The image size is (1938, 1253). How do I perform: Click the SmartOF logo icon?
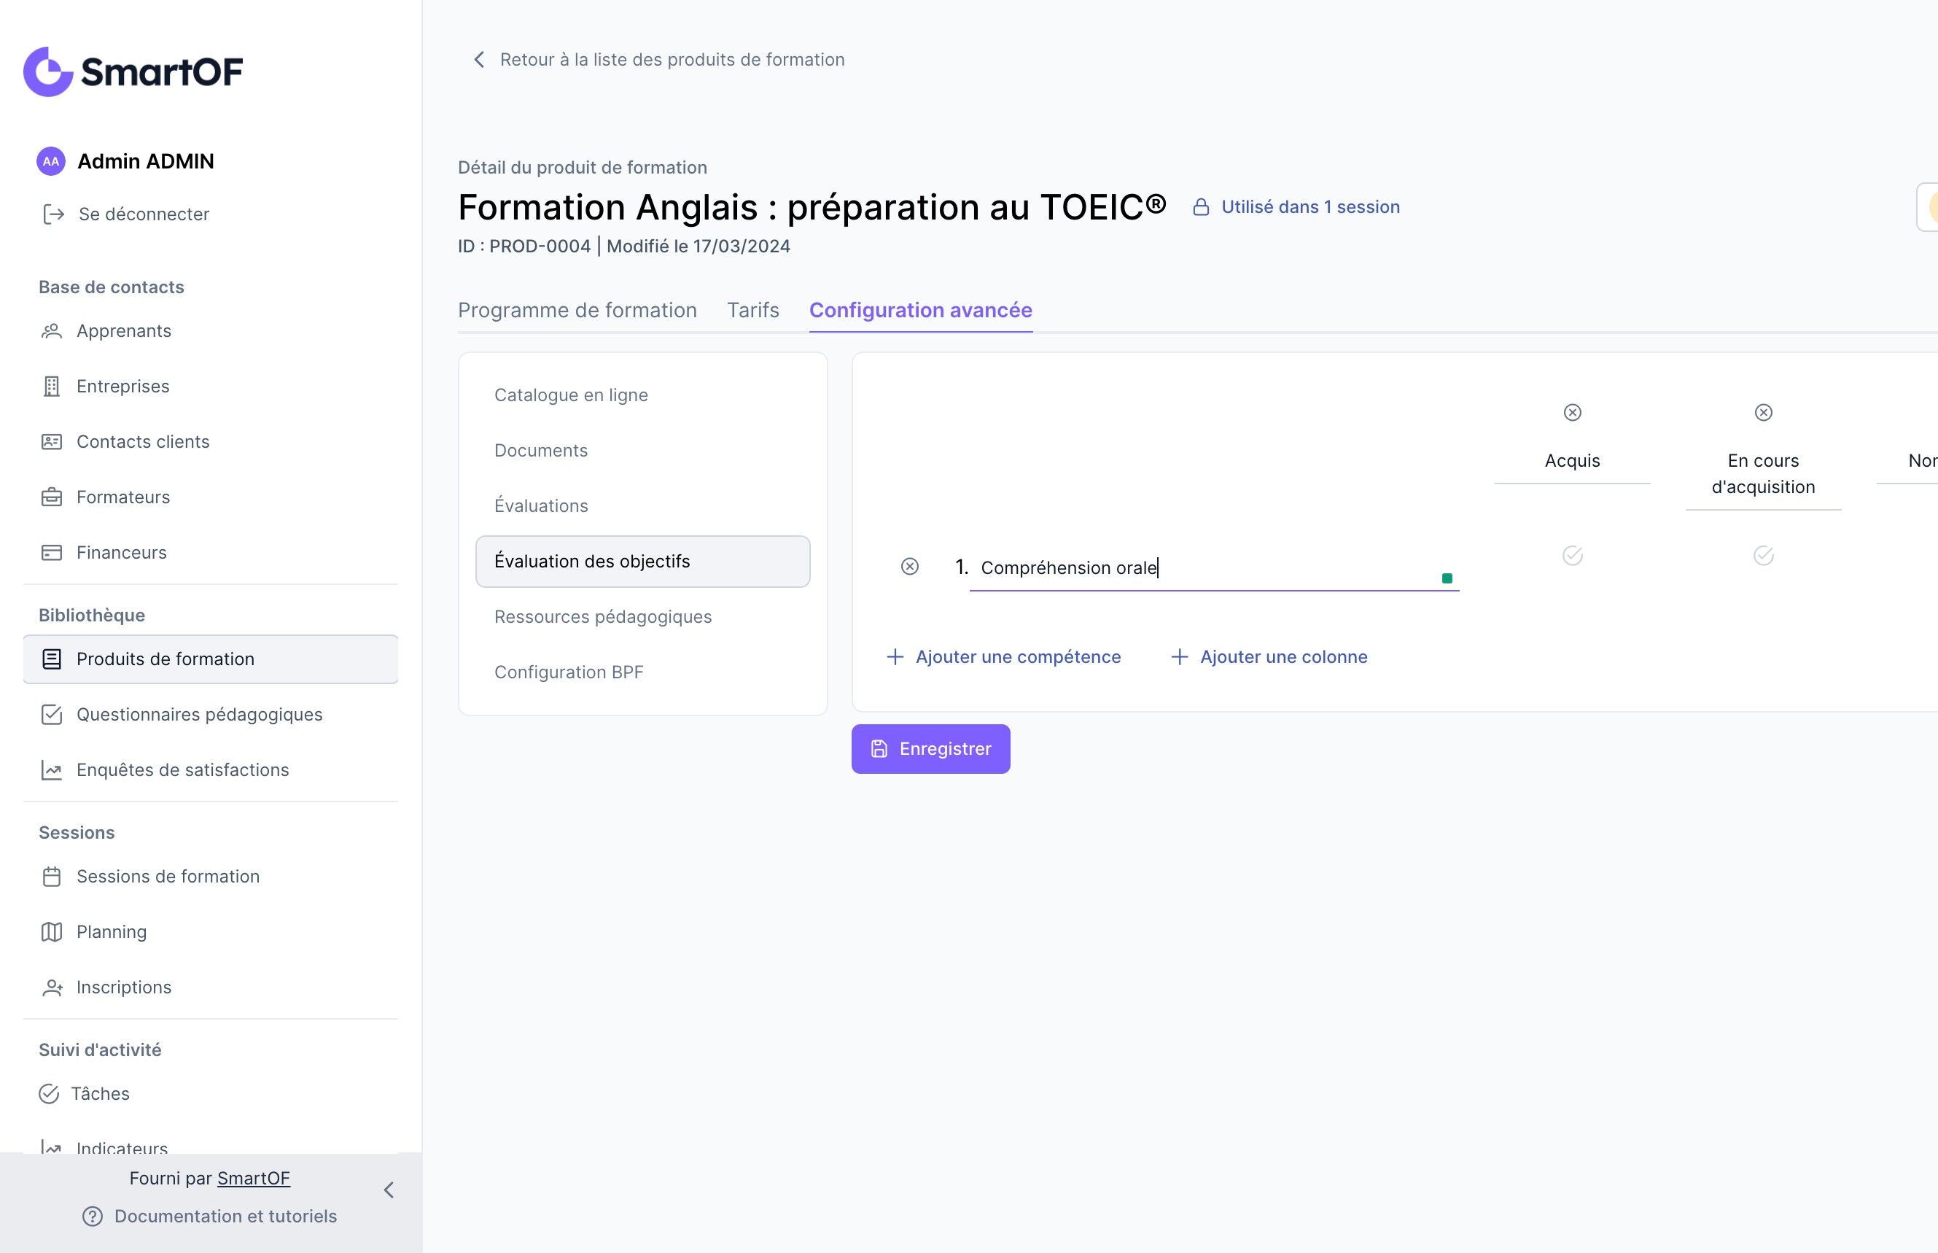click(49, 71)
